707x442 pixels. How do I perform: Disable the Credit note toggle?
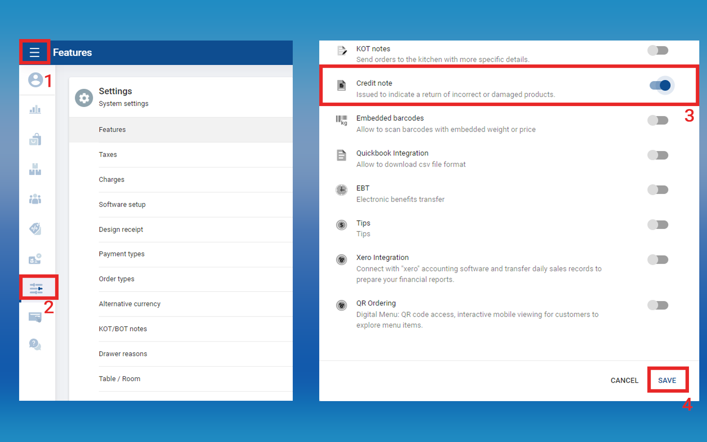[660, 85]
